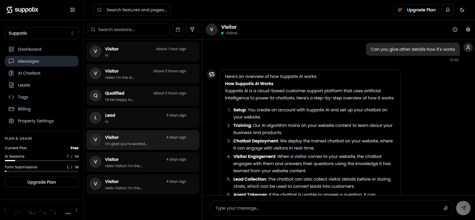Image resolution: width=475 pixels, height=220 pixels.
Task: Open session info icon in chat header
Action: [x=455, y=30]
